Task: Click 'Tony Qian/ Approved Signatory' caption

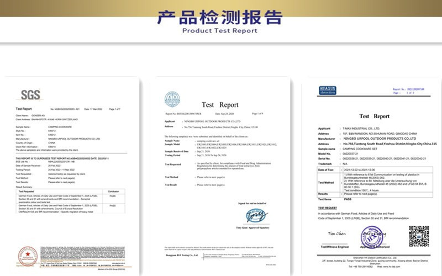Action: [x=252, y=227]
